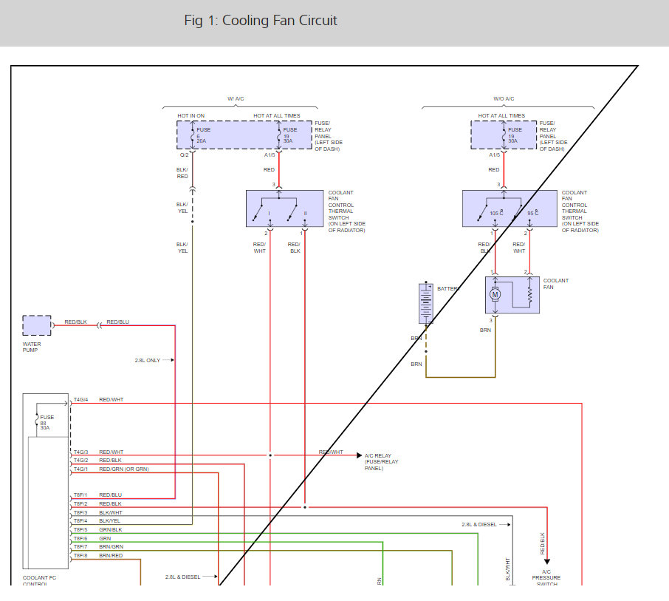This screenshot has width=669, height=601.
Task: Select the "W/ A/C" bracket label
Action: (236, 98)
